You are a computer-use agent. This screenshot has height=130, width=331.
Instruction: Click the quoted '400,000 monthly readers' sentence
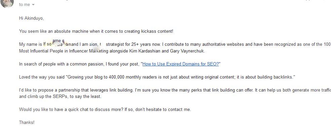pos(157,77)
